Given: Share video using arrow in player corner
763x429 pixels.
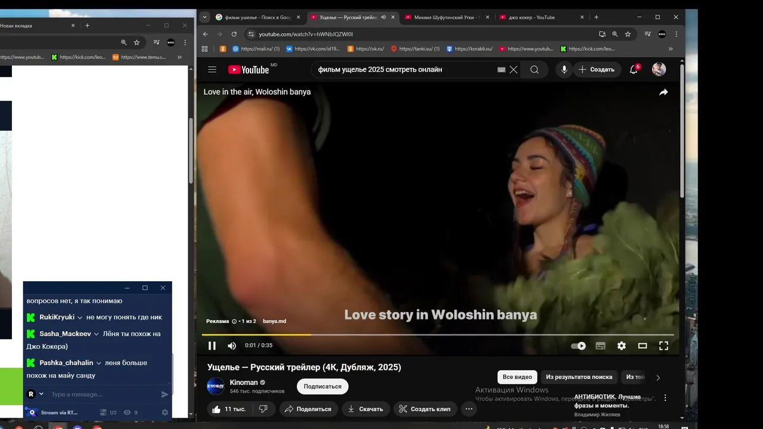Looking at the screenshot, I should (x=663, y=92).
